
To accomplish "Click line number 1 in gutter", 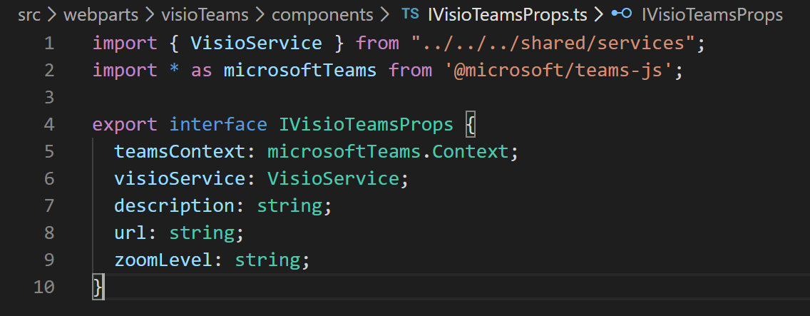I will click(x=49, y=44).
